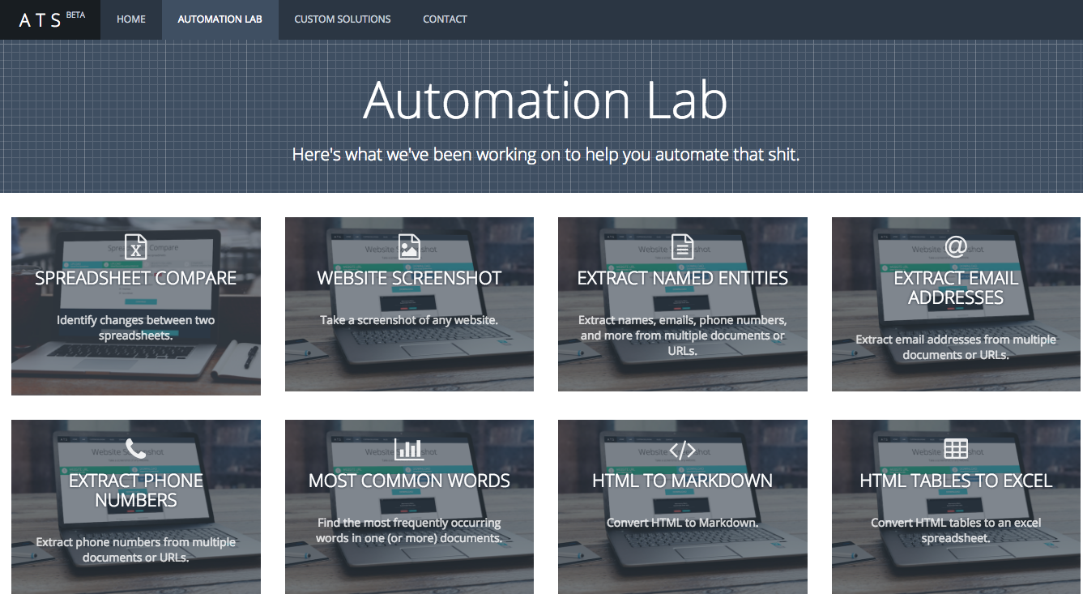Click 'Find the most frequently occurring words' description
This screenshot has width=1083, height=607.
point(409,530)
